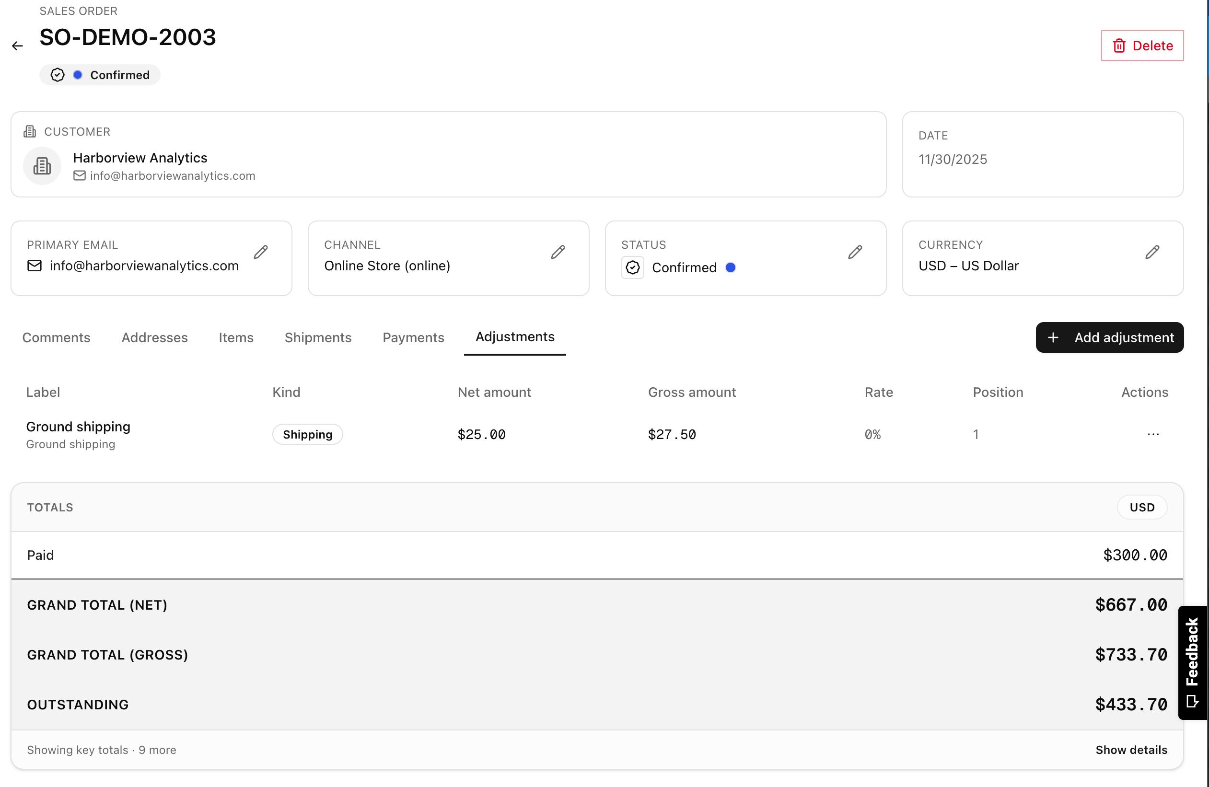Screen dimensions: 1209x787
Task: Go to the Shipments tab
Action: pos(317,337)
